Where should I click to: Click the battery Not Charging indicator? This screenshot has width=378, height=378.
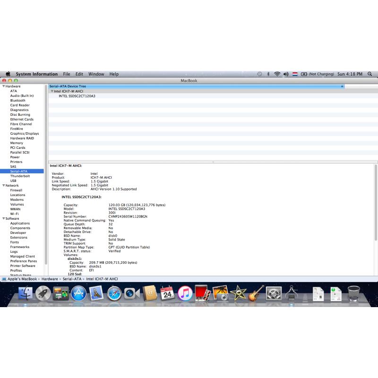[x=317, y=74]
